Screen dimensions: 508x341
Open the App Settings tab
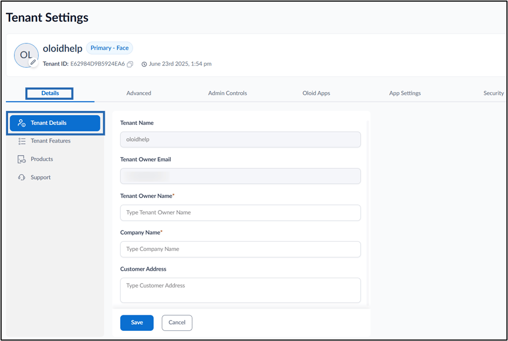(405, 93)
